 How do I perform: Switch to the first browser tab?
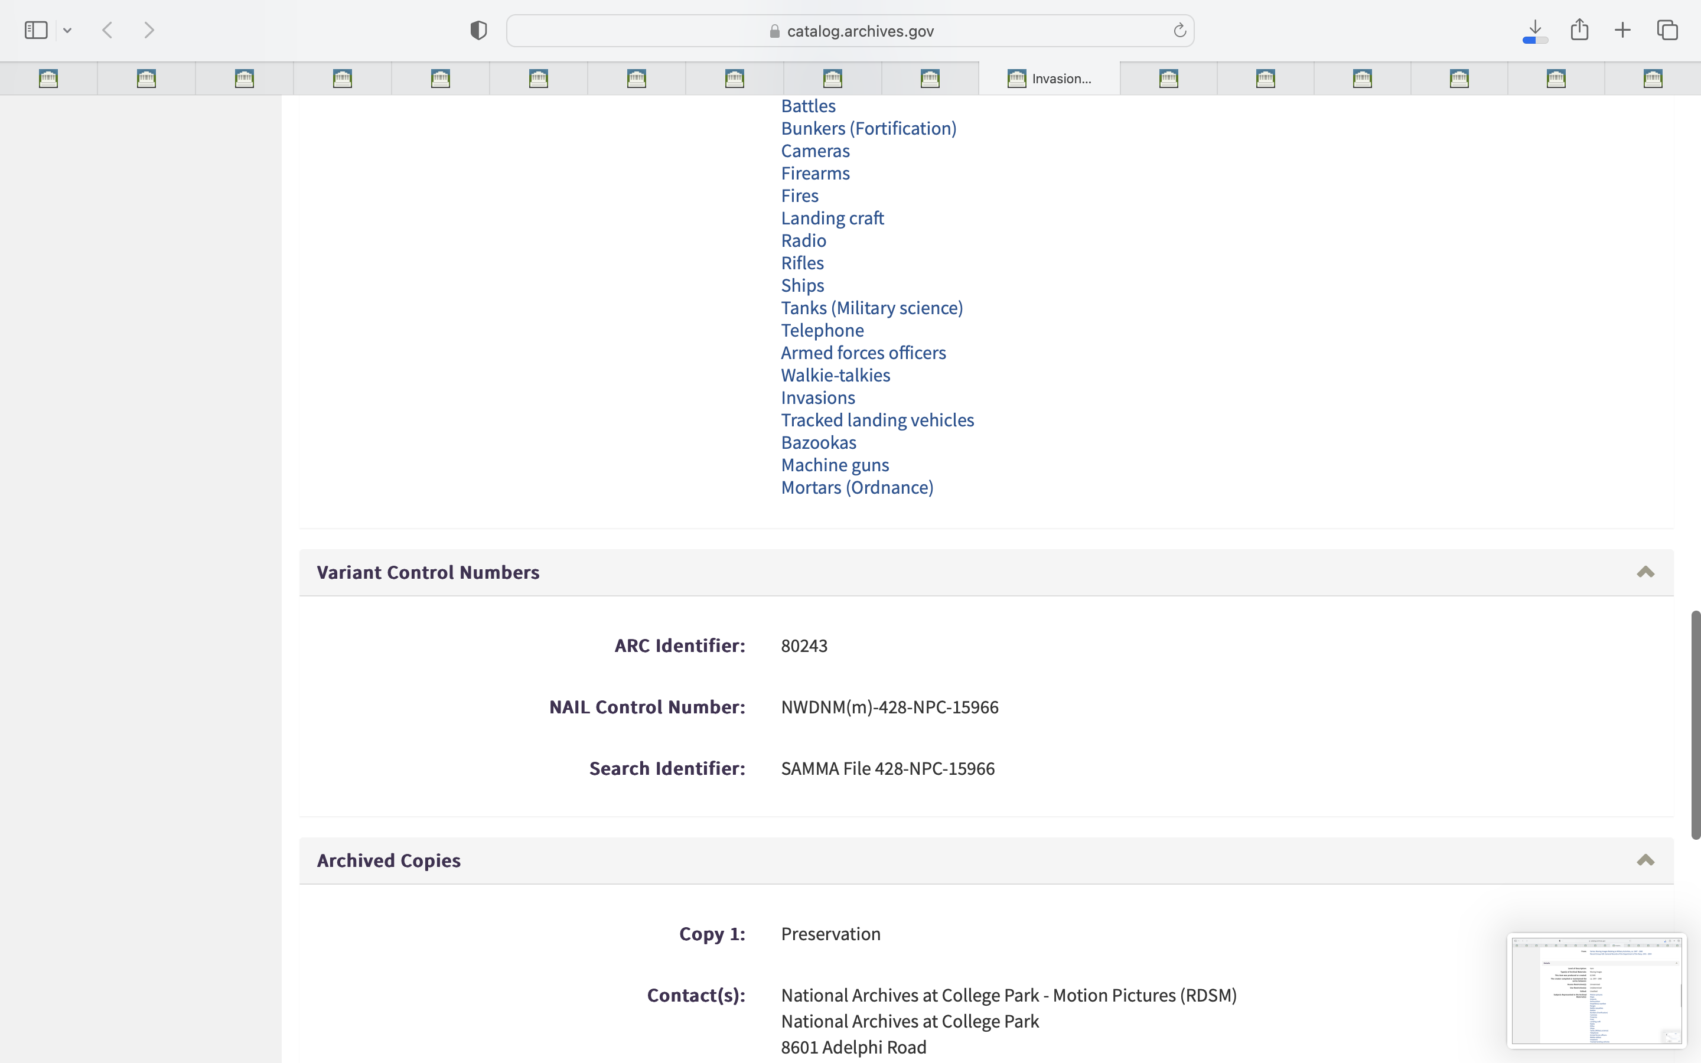coord(48,79)
